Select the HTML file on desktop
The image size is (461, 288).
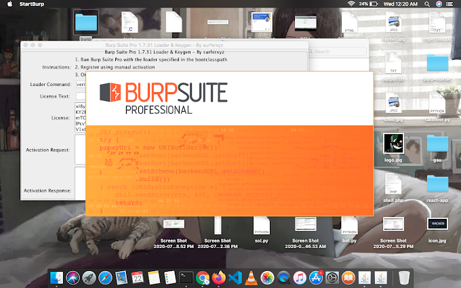click(x=350, y=22)
